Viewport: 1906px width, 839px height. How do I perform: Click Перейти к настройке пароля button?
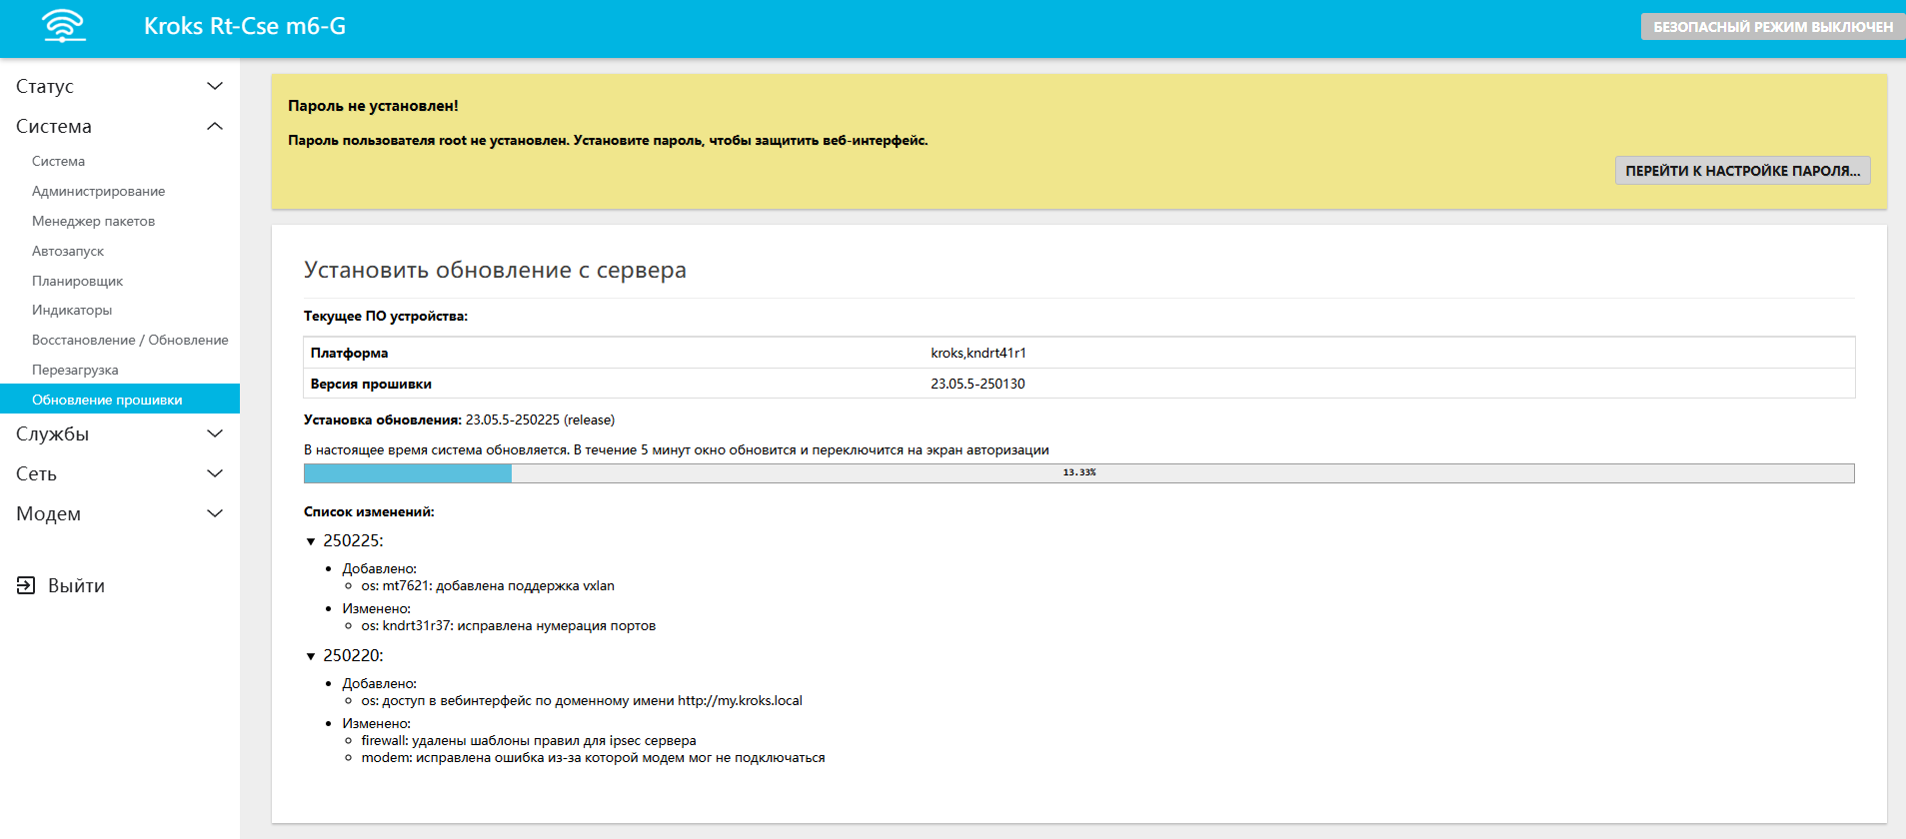tap(1742, 171)
